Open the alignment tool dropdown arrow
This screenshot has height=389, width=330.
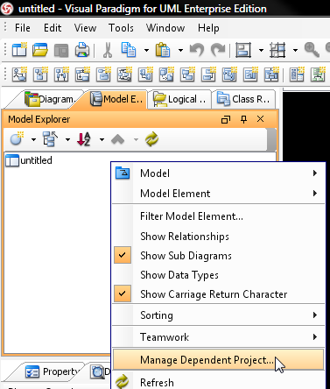point(261,51)
